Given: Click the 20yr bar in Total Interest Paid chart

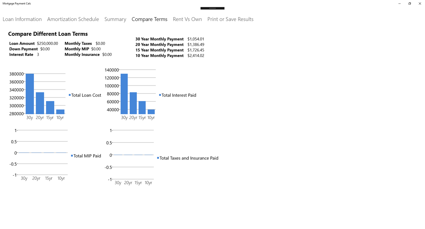Looking at the screenshot, I should click(x=133, y=103).
